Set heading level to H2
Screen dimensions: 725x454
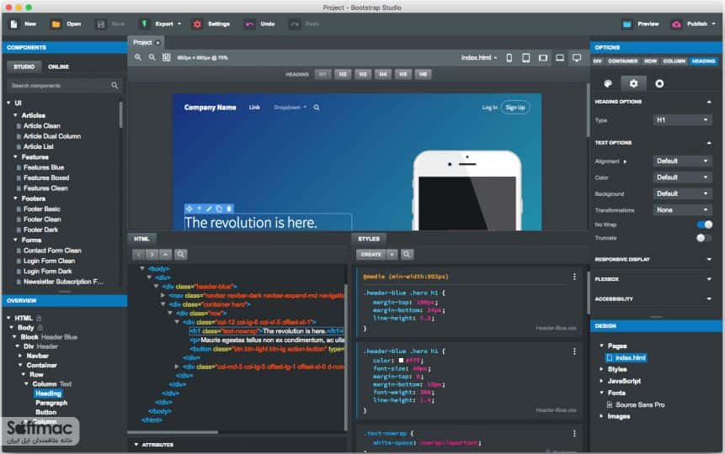(343, 74)
